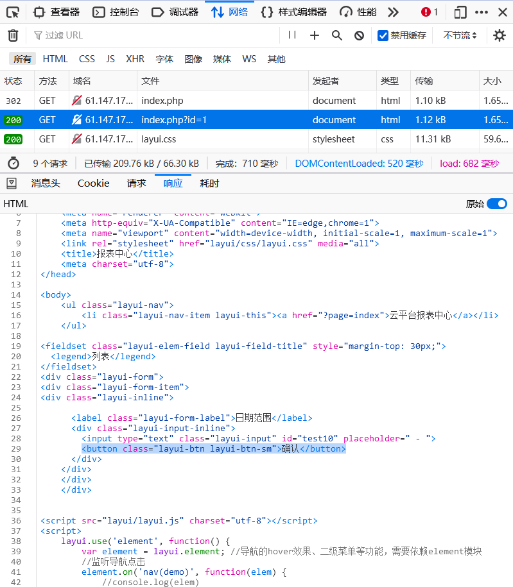Switch to the 控制台 console panel
Viewport: 513px width, 587px height.
point(116,12)
